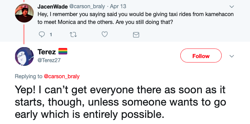The width and height of the screenshot is (250, 124).
Task: Select Terez's reply text starting with Yep
Action: click(x=120, y=102)
